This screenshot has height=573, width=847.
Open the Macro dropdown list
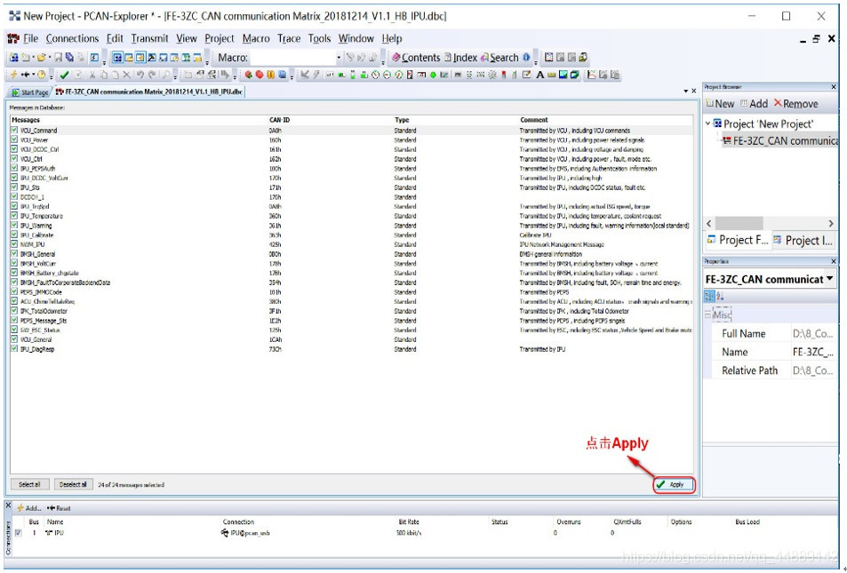coord(339,57)
